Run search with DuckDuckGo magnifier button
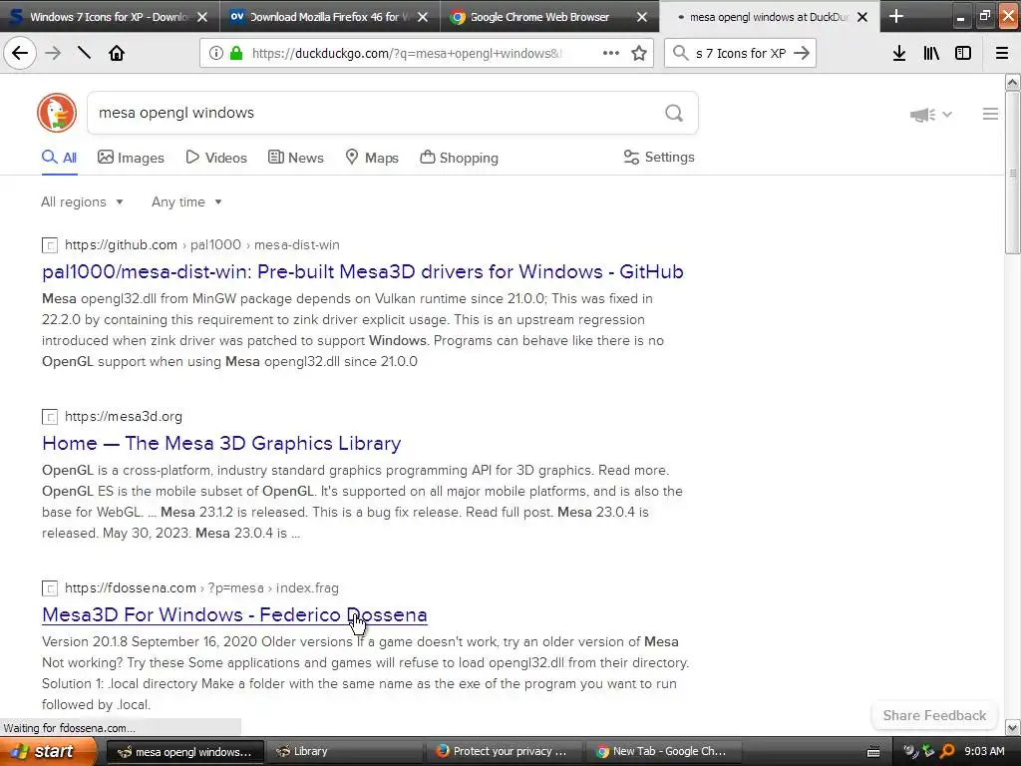The image size is (1021, 766). [x=674, y=114]
